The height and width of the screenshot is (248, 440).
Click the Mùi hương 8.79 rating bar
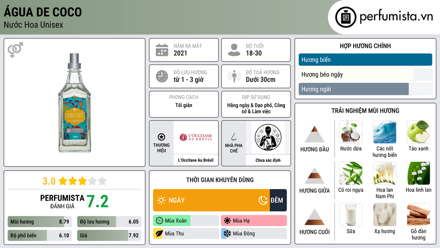[40, 222]
